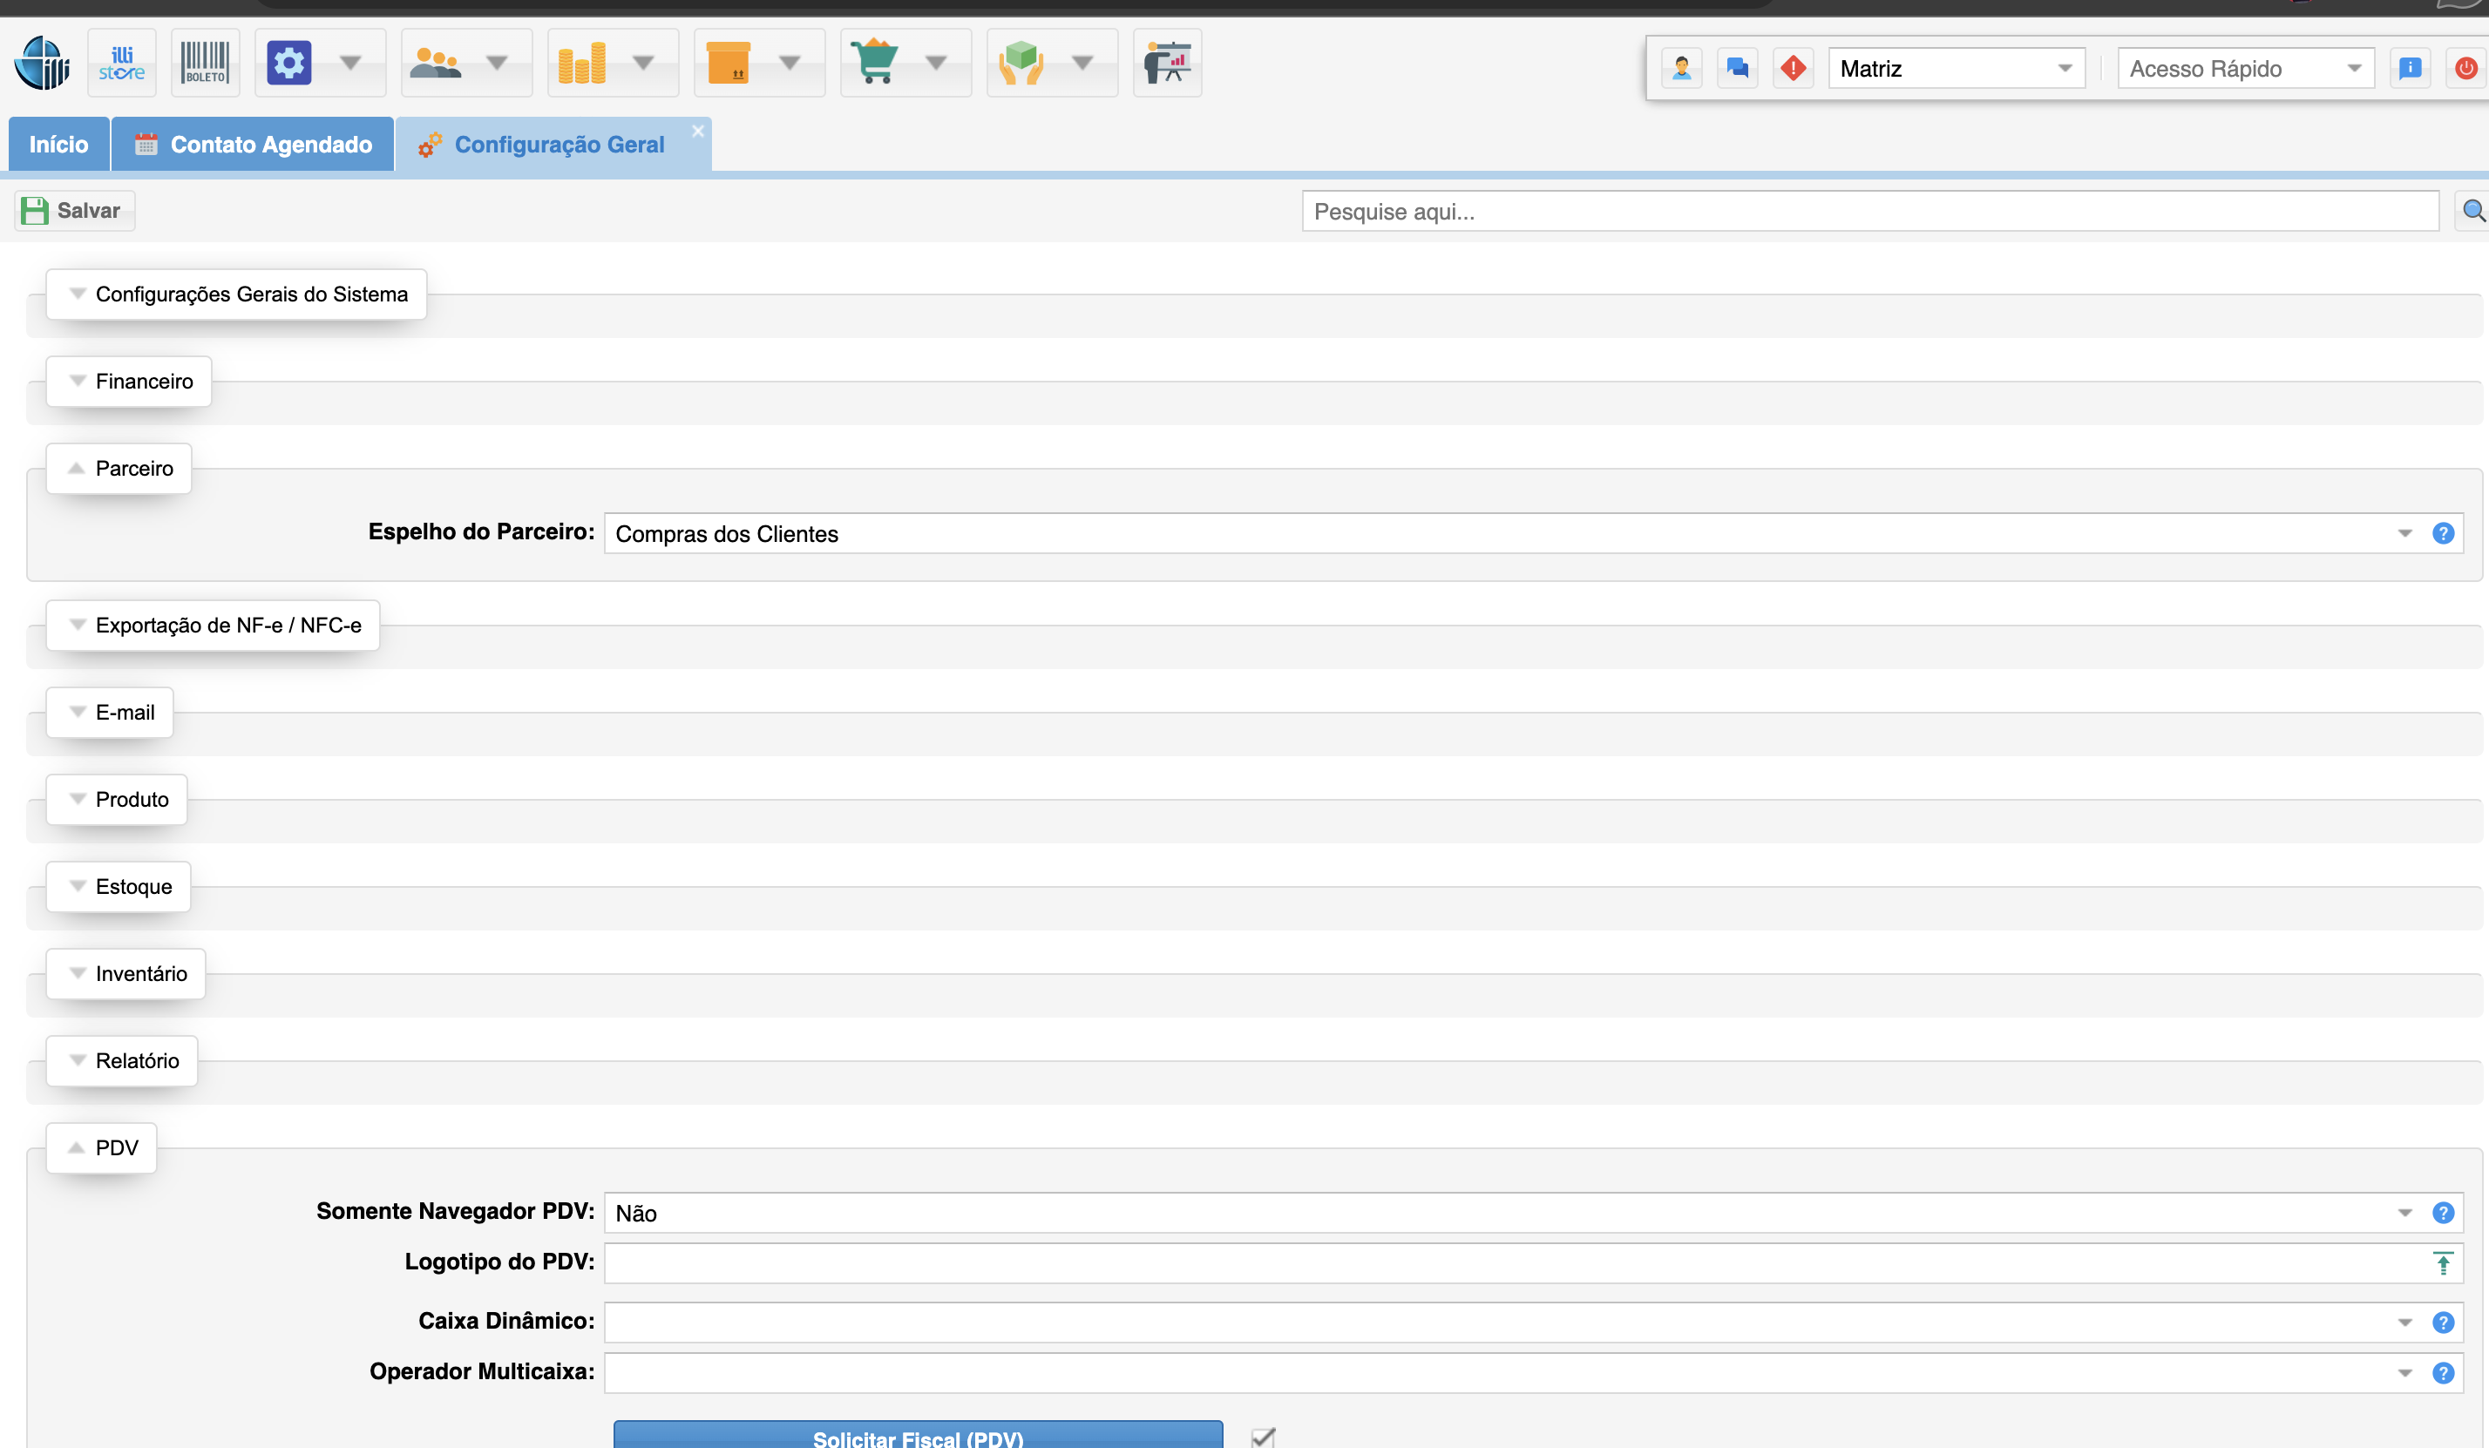The image size is (2489, 1448).
Task: Open the people/partners toolbar icon
Action: 436,64
